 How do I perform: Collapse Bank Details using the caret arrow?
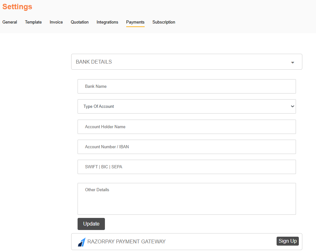[292, 62]
